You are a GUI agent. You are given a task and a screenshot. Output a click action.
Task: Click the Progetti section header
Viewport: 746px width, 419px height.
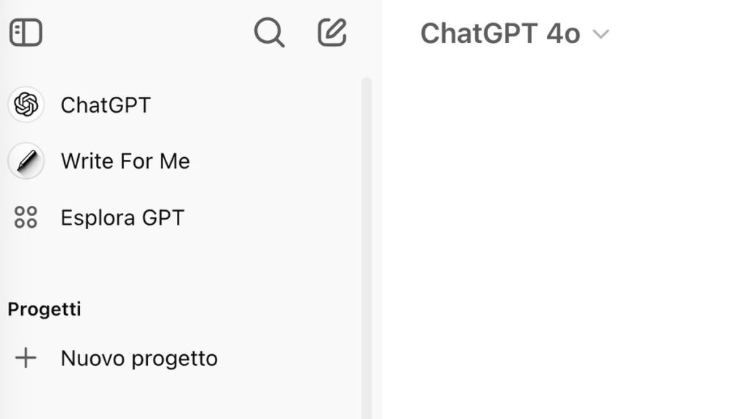tap(44, 308)
